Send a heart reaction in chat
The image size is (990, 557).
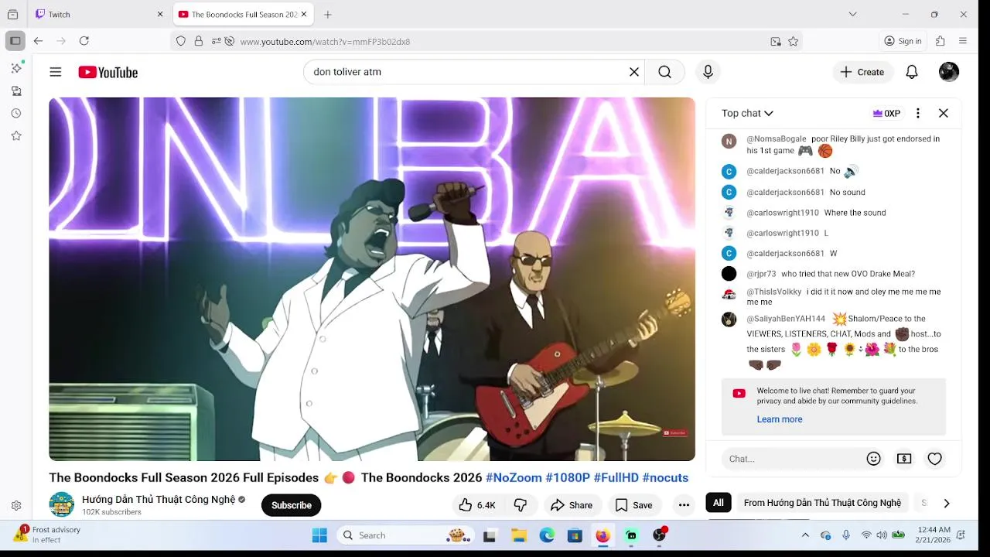(935, 459)
